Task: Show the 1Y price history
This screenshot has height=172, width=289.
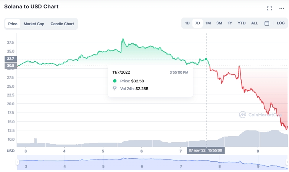Action: pos(230,23)
